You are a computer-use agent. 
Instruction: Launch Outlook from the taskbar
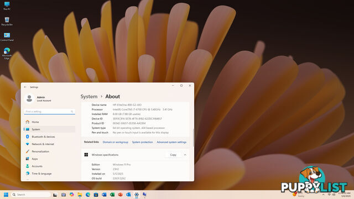pos(128,195)
